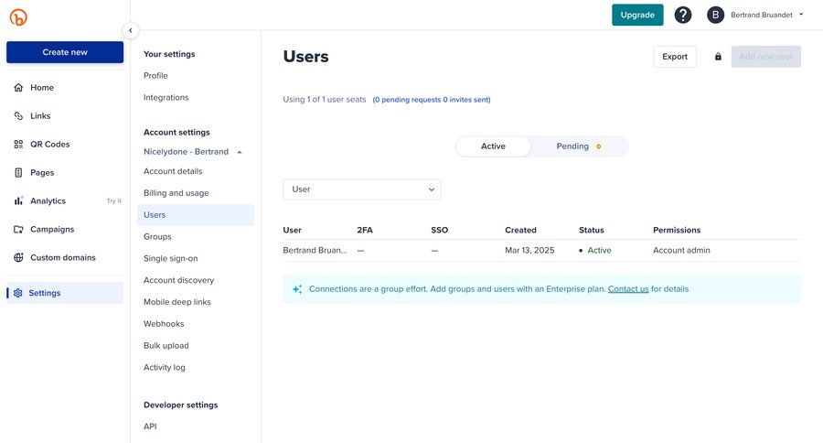823x443 pixels.
Task: Click the Bitly logo icon
Action: 18,17
